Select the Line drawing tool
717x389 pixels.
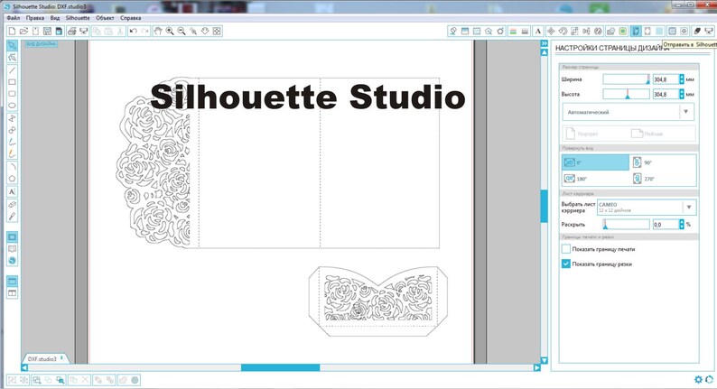[13, 70]
